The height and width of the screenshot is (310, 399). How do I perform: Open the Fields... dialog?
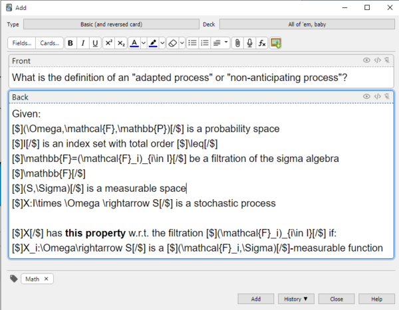22,43
